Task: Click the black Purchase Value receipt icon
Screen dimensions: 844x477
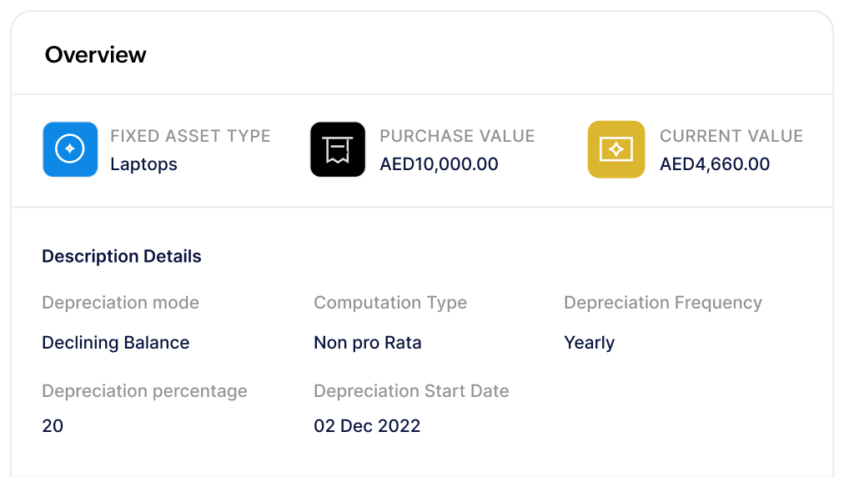Action: pos(338,149)
